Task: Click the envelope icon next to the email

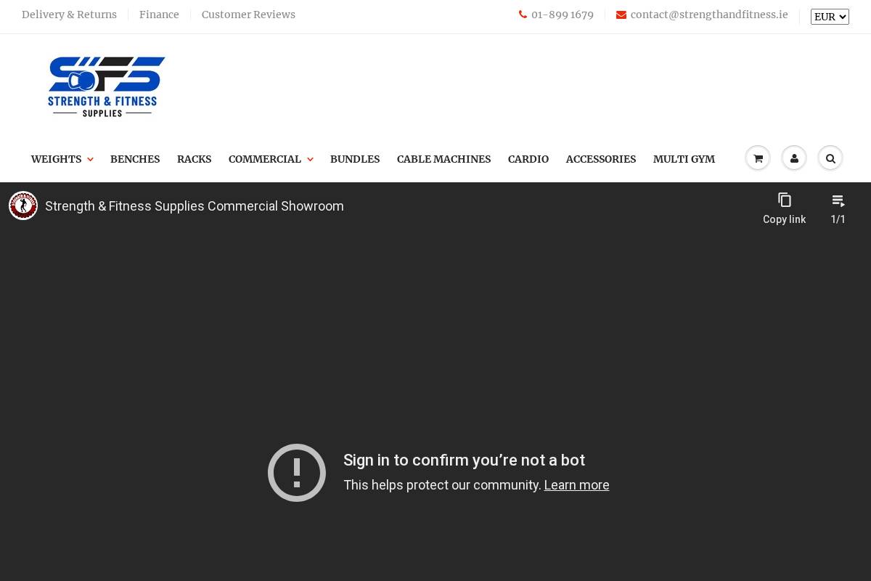Action: (621, 15)
